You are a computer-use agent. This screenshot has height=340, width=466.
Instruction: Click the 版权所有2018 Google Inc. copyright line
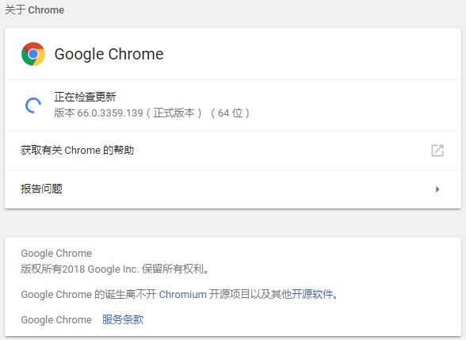116,269
